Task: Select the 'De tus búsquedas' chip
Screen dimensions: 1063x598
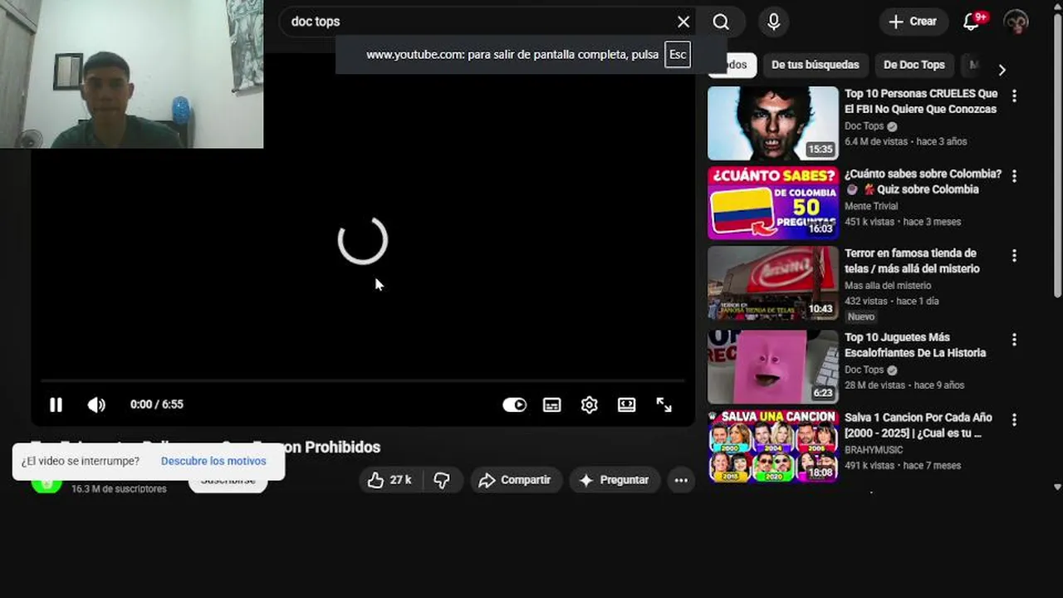Action: (815, 65)
